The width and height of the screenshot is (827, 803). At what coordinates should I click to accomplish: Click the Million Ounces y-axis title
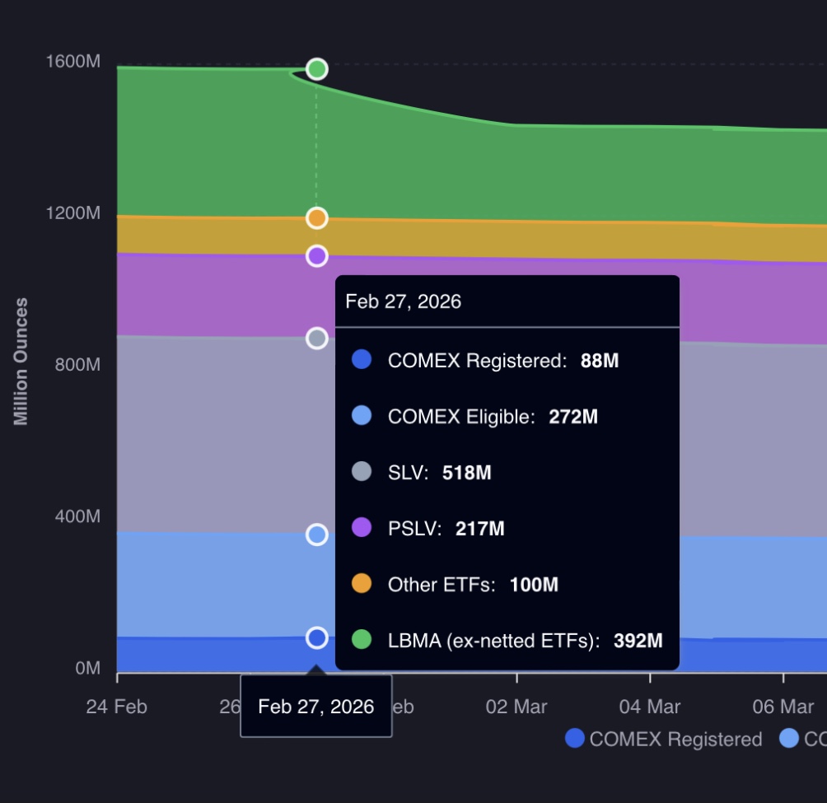pyautogui.click(x=21, y=362)
